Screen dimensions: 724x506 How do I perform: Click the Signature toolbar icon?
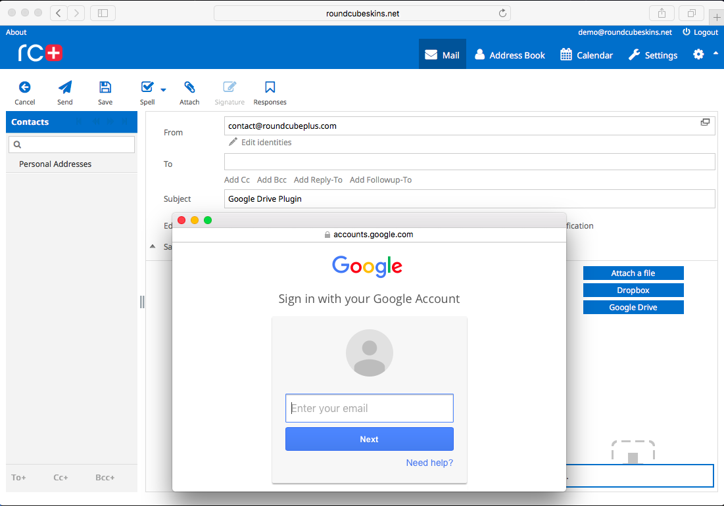coord(229,87)
